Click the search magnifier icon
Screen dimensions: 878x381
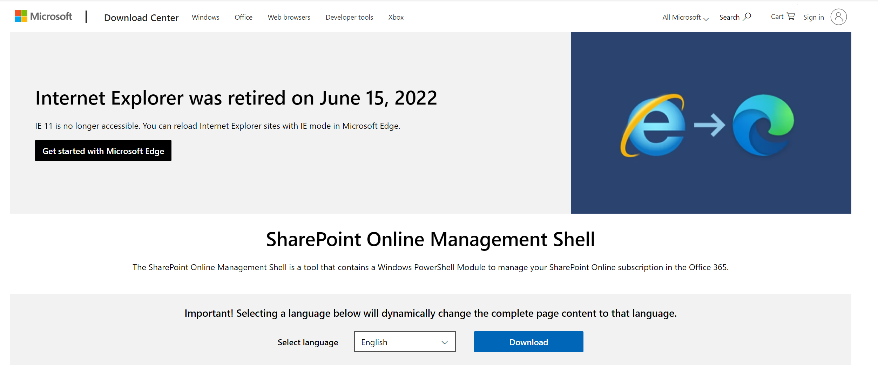click(x=747, y=16)
